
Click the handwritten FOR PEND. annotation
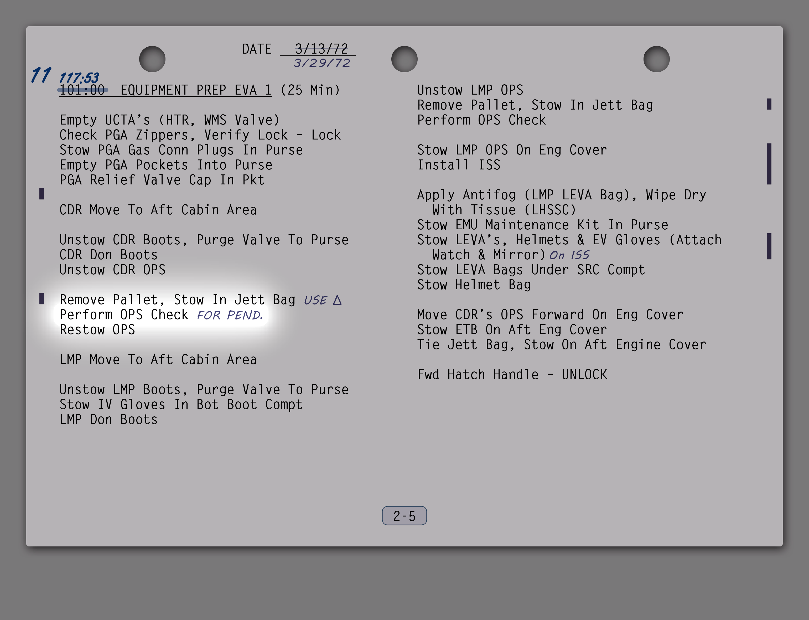pos(230,315)
